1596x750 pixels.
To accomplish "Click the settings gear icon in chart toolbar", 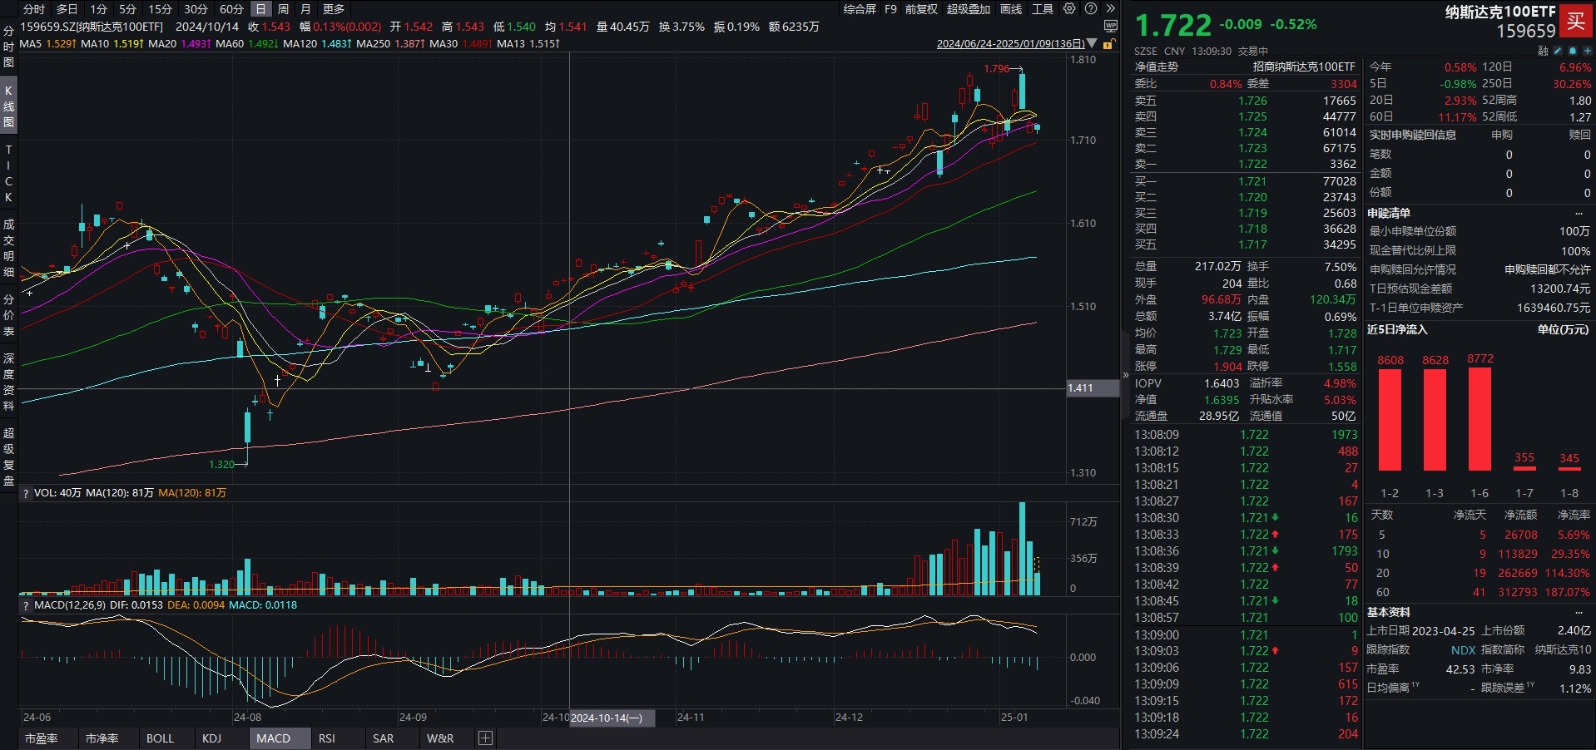I will [1069, 9].
